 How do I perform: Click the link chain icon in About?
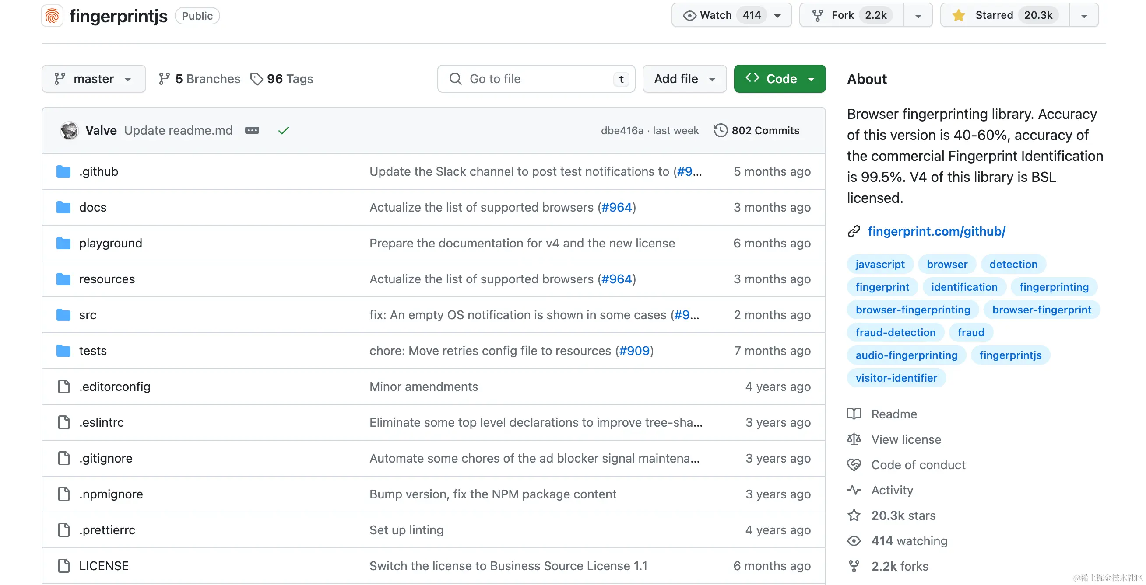[854, 231]
